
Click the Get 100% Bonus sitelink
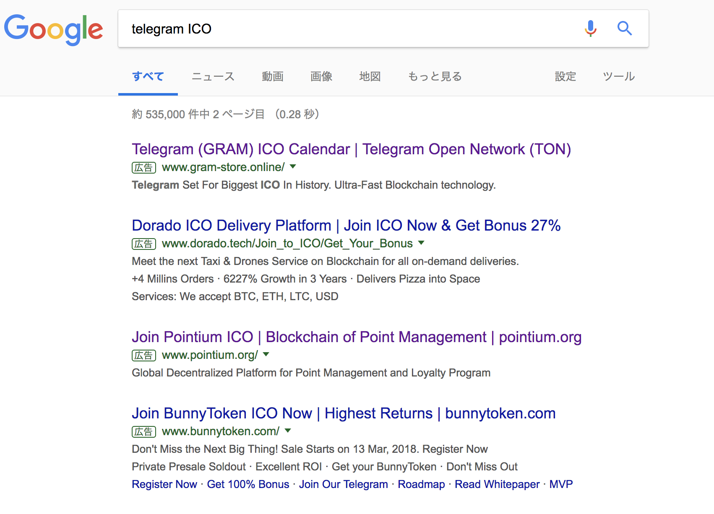[248, 484]
